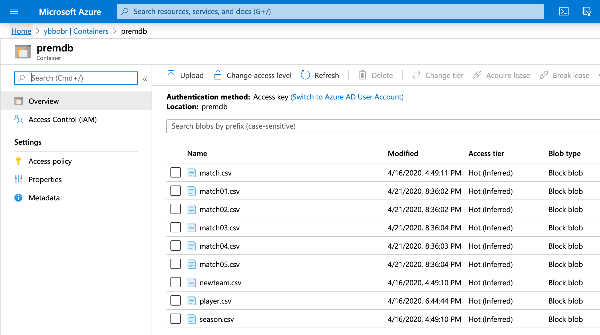This screenshot has height=335, width=600.
Task: Click the premdb container folder icon
Action: 23,51
